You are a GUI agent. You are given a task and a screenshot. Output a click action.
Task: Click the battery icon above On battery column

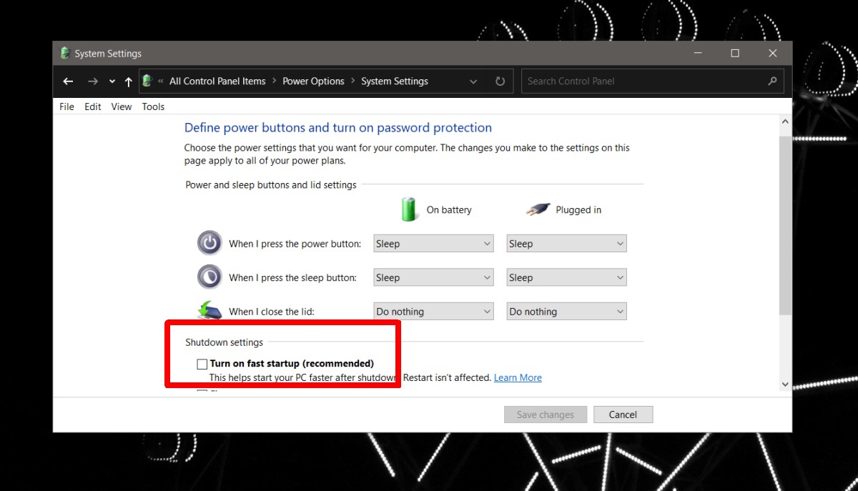(408, 209)
